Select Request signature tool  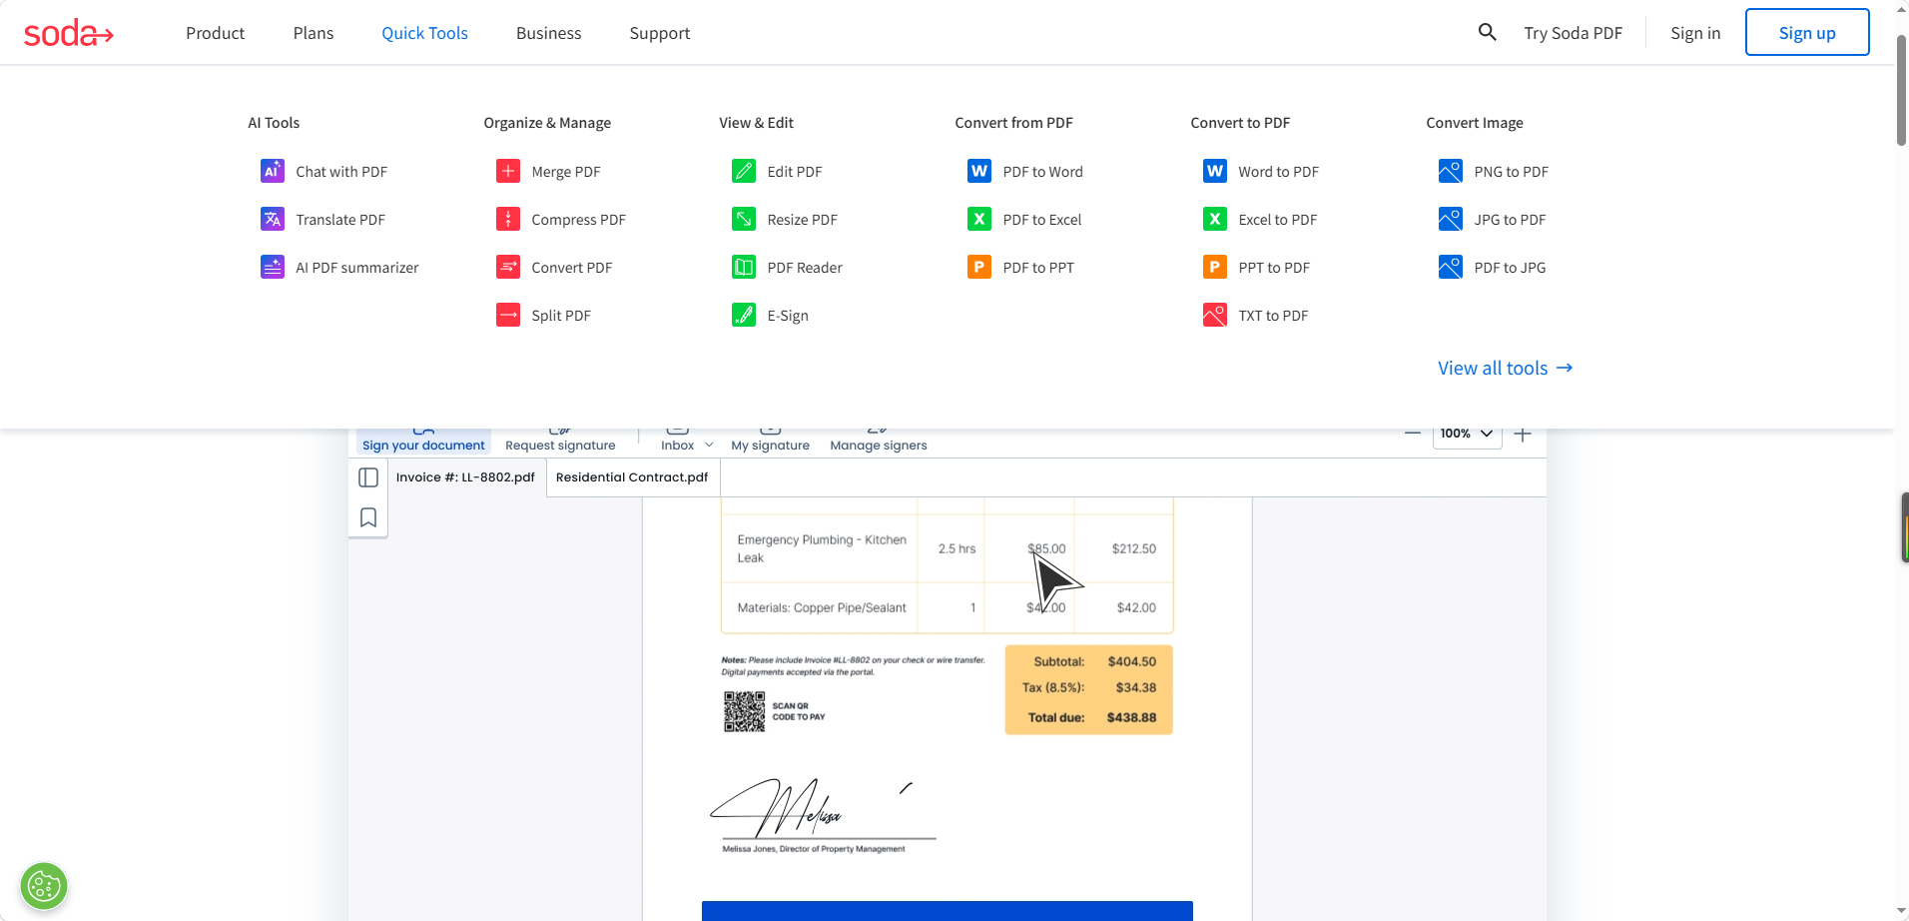point(560,442)
